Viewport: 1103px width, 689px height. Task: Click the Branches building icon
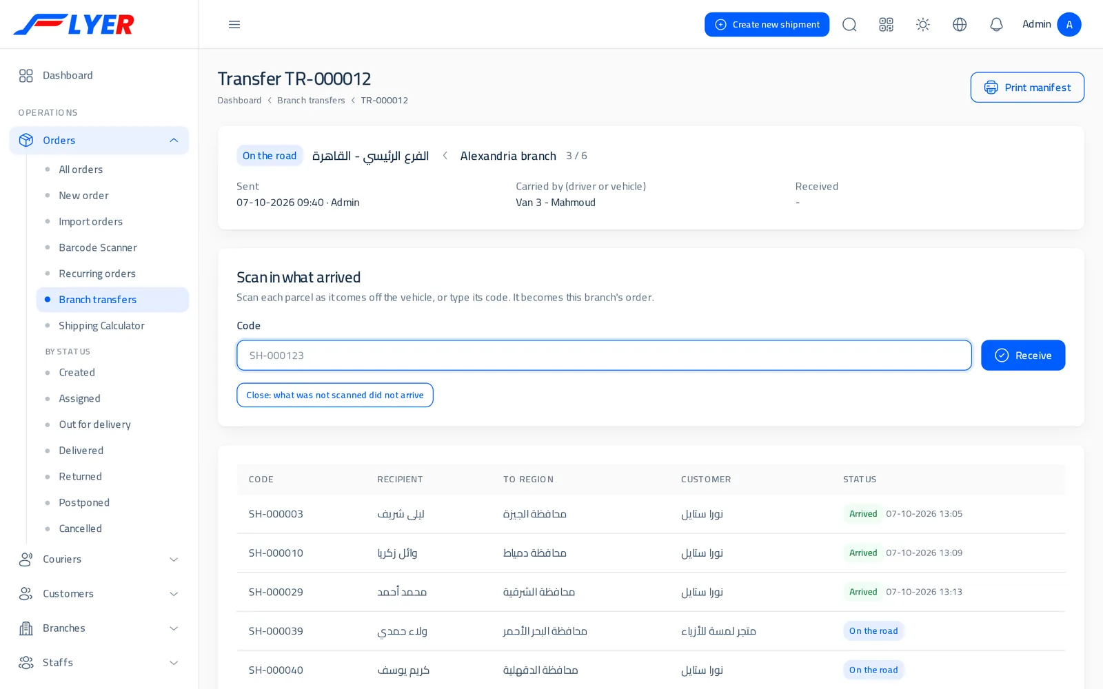coord(26,628)
